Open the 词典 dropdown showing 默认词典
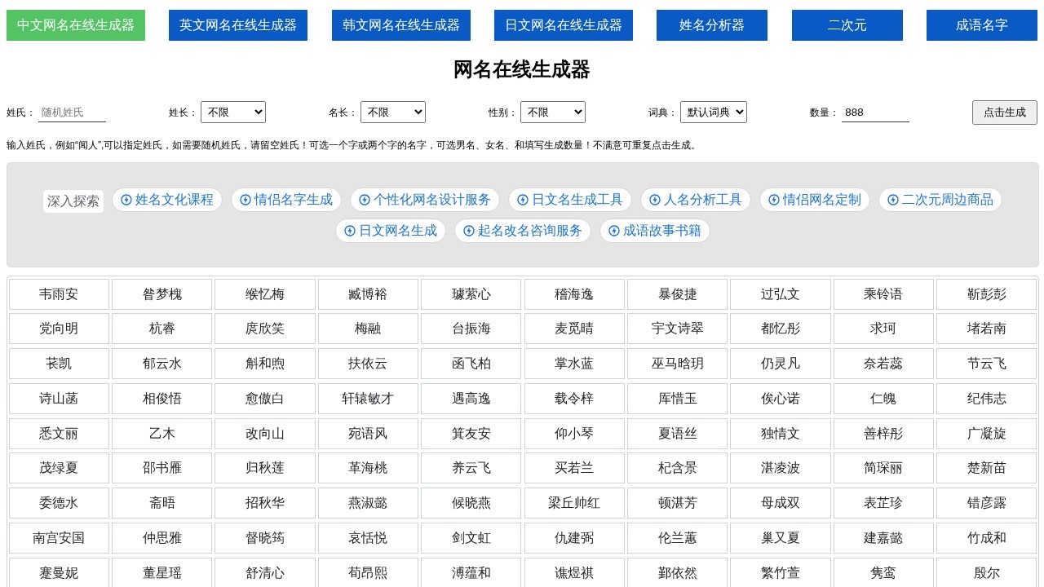This screenshot has width=1044, height=587. pyautogui.click(x=714, y=112)
